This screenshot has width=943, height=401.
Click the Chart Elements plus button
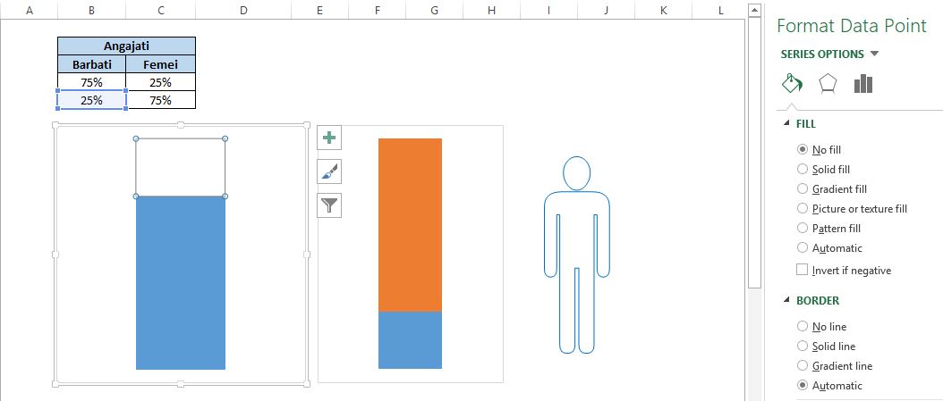tap(329, 138)
